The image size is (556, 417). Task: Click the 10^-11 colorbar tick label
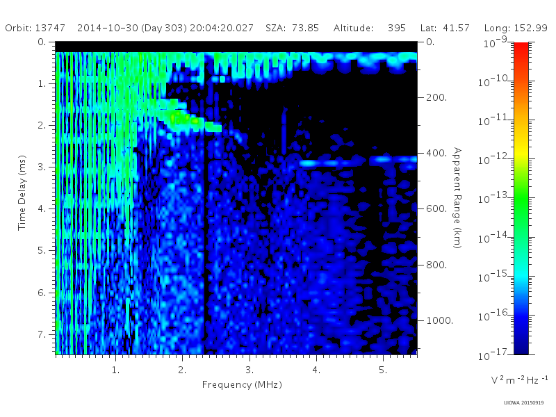coord(494,120)
